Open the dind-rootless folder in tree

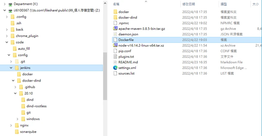coord(37,106)
